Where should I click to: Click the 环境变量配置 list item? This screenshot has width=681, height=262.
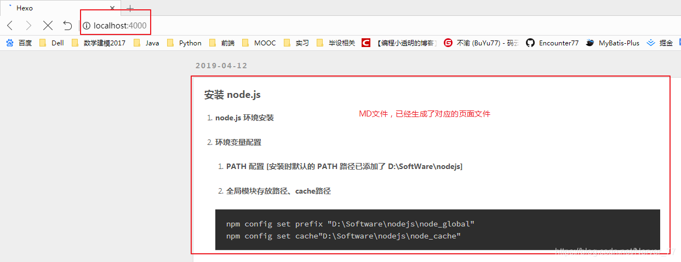pyautogui.click(x=238, y=142)
